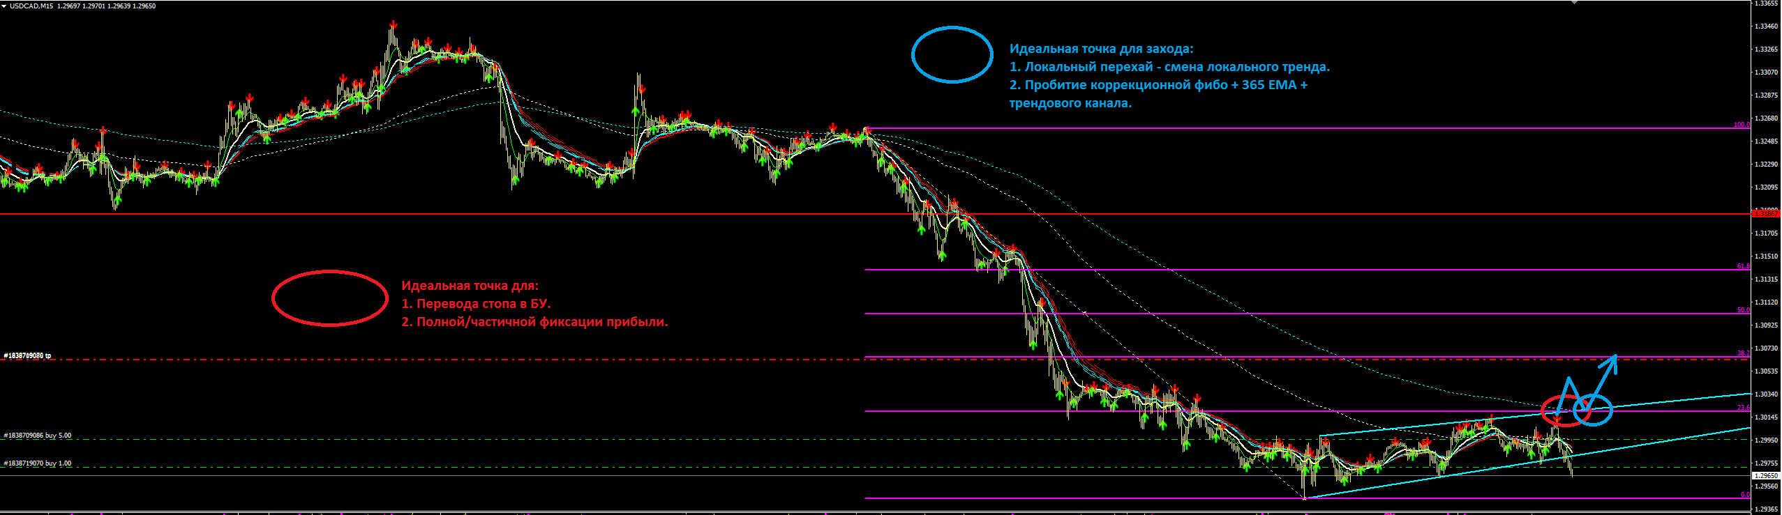The image size is (1782, 515).
Task: Click 1.29950 on the price scale
Action: click(x=1766, y=440)
